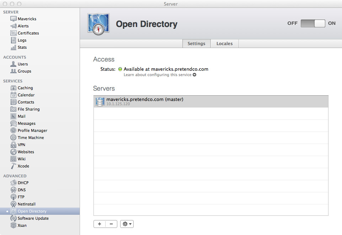Open the Mail service icon

click(13, 116)
